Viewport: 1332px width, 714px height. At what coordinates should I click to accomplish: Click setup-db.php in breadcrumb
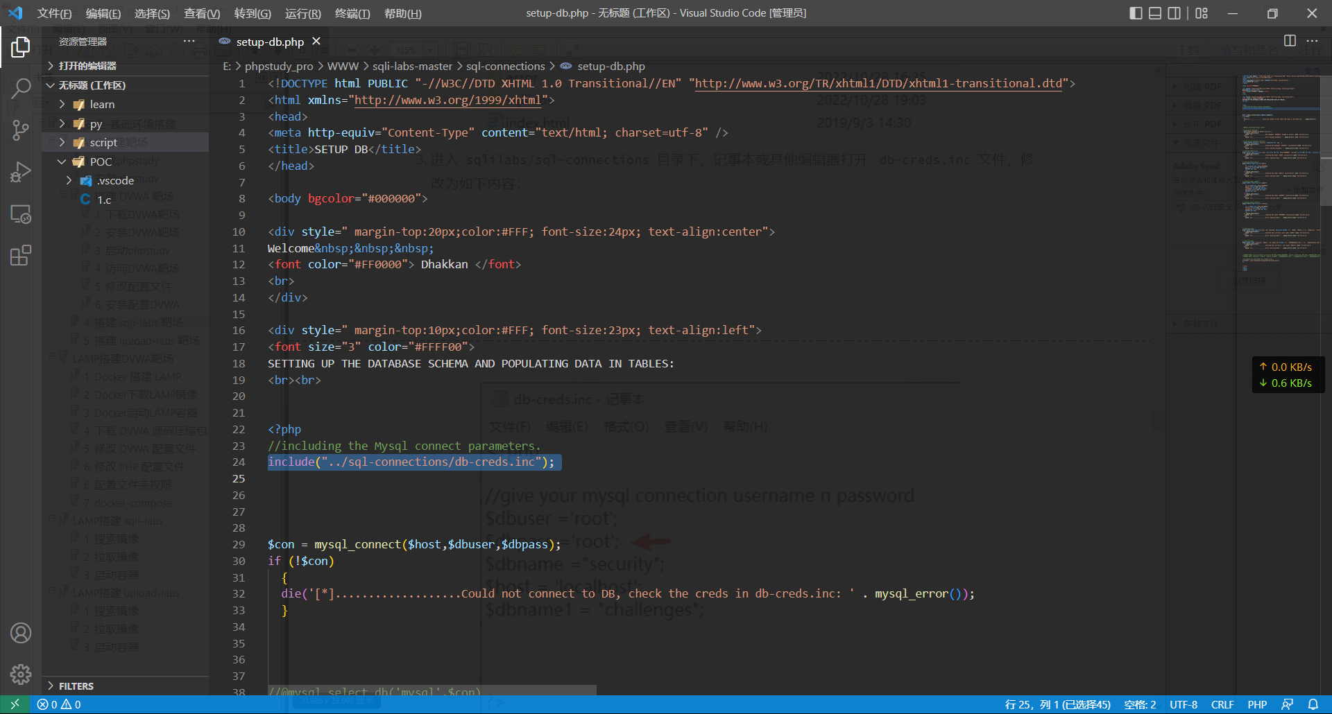coord(611,67)
